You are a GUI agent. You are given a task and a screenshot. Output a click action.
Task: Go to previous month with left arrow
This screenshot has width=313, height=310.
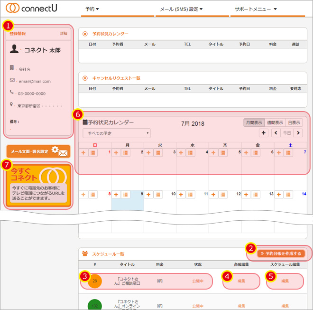(x=276, y=133)
